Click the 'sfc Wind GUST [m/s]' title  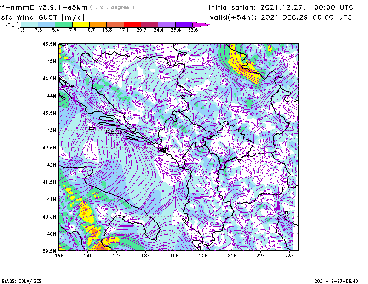[42, 17]
